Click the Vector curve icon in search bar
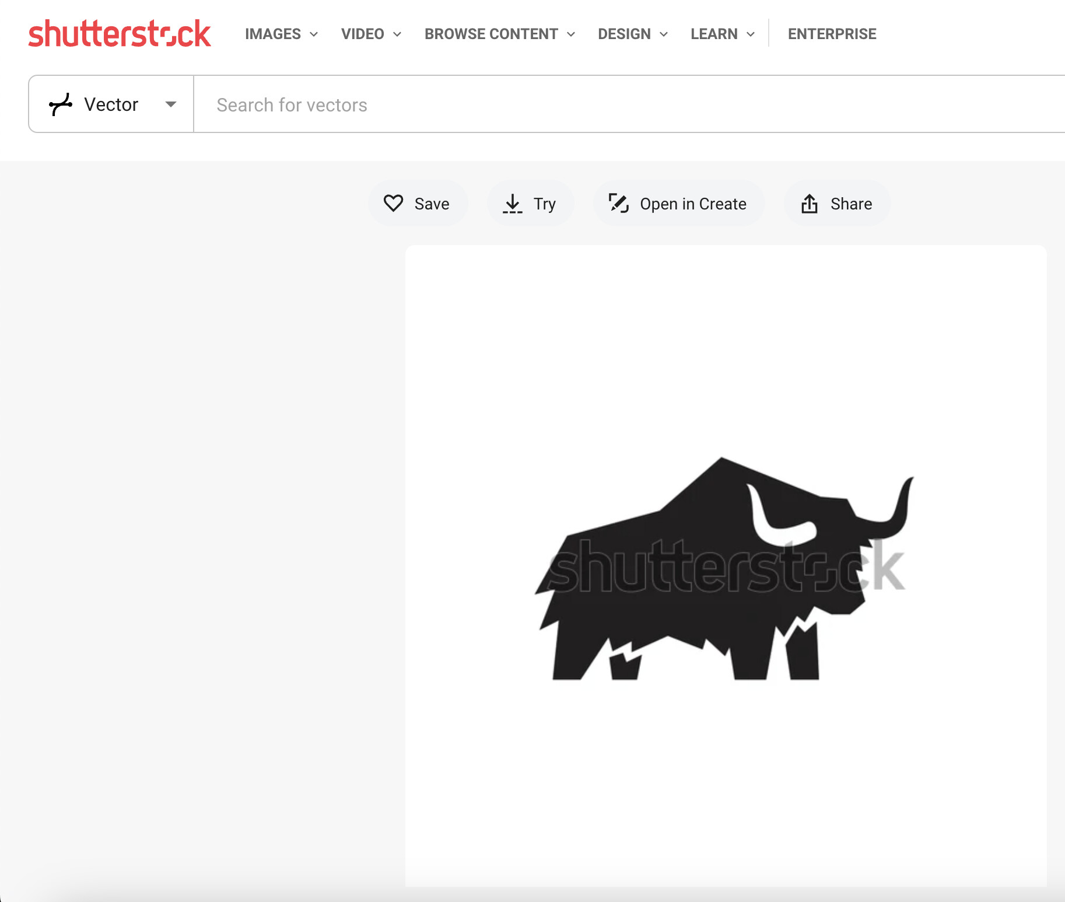 tap(61, 104)
